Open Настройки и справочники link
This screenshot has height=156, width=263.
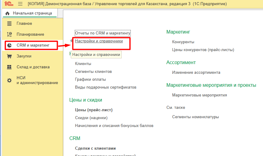click(99, 41)
